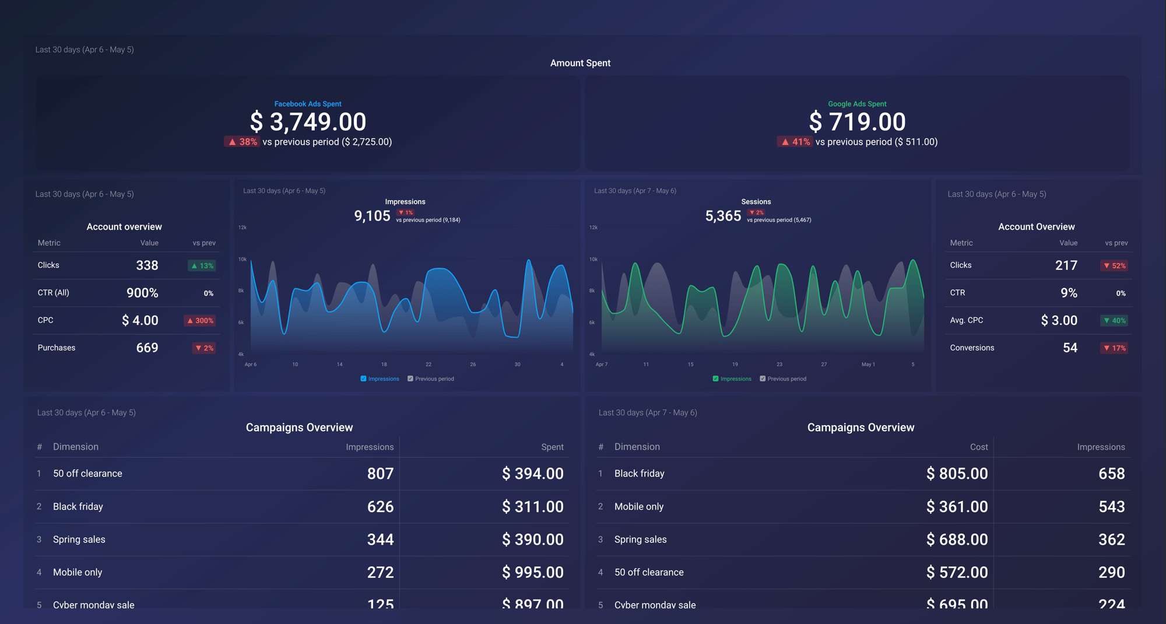Screen dimensions: 1166x624
Task: Click the Facebook Ads Spent label
Action: pyautogui.click(x=308, y=103)
